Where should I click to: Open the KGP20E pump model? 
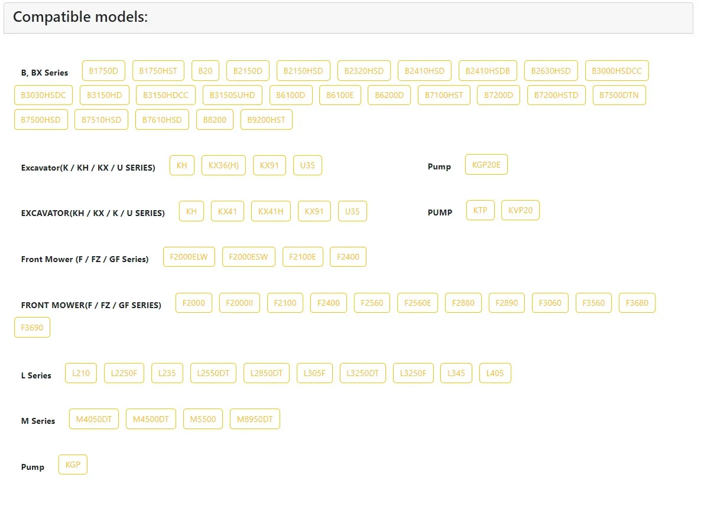point(486,165)
